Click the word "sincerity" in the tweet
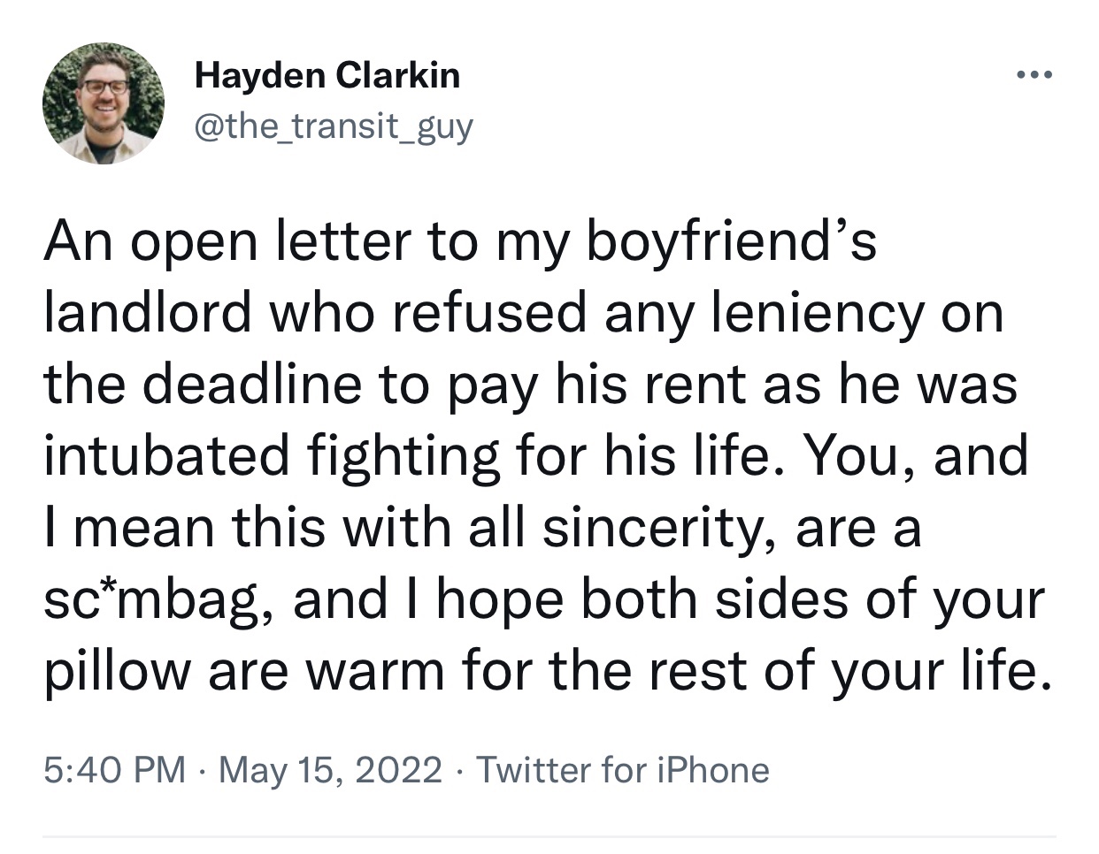 [656, 529]
